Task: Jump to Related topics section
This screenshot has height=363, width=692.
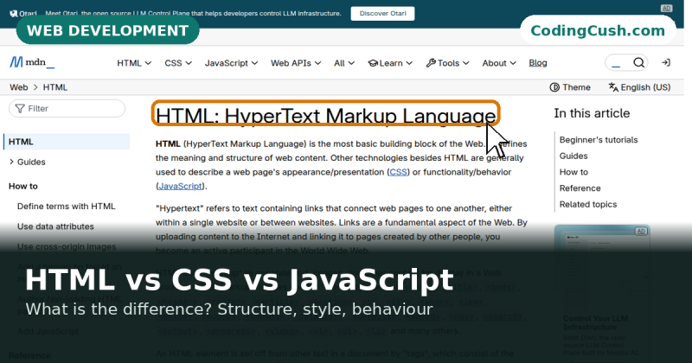Action: (588, 205)
